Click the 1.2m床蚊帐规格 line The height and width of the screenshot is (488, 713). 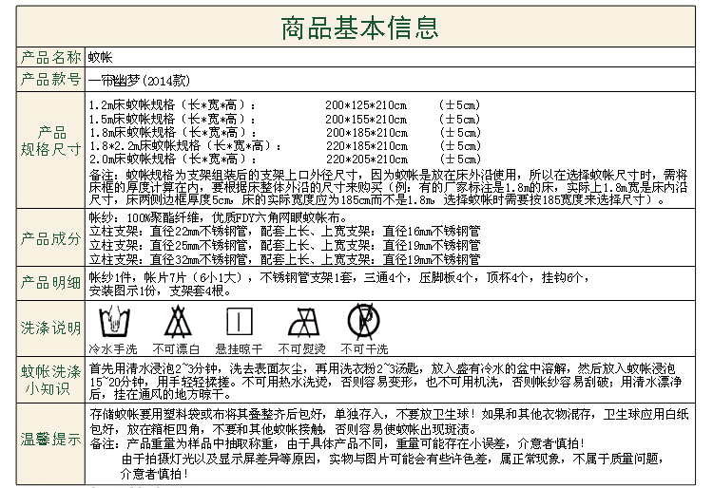172,105
